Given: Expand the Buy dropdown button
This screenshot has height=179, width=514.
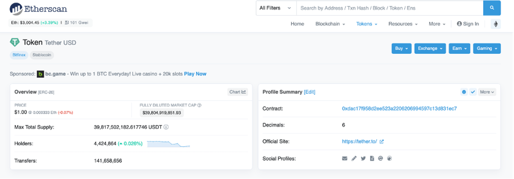Looking at the screenshot, I should (401, 49).
